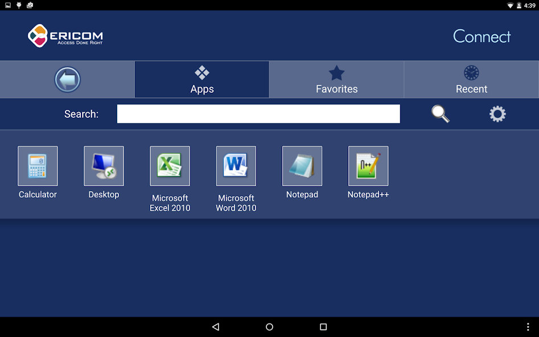Viewport: 539px width, 337px height.
Task: Tap the Connect title text
Action: point(482,36)
